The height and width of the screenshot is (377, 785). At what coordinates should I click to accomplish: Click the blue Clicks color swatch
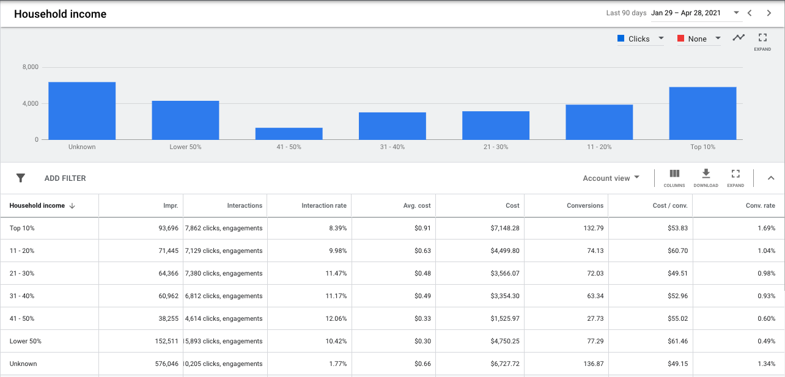[621, 38]
